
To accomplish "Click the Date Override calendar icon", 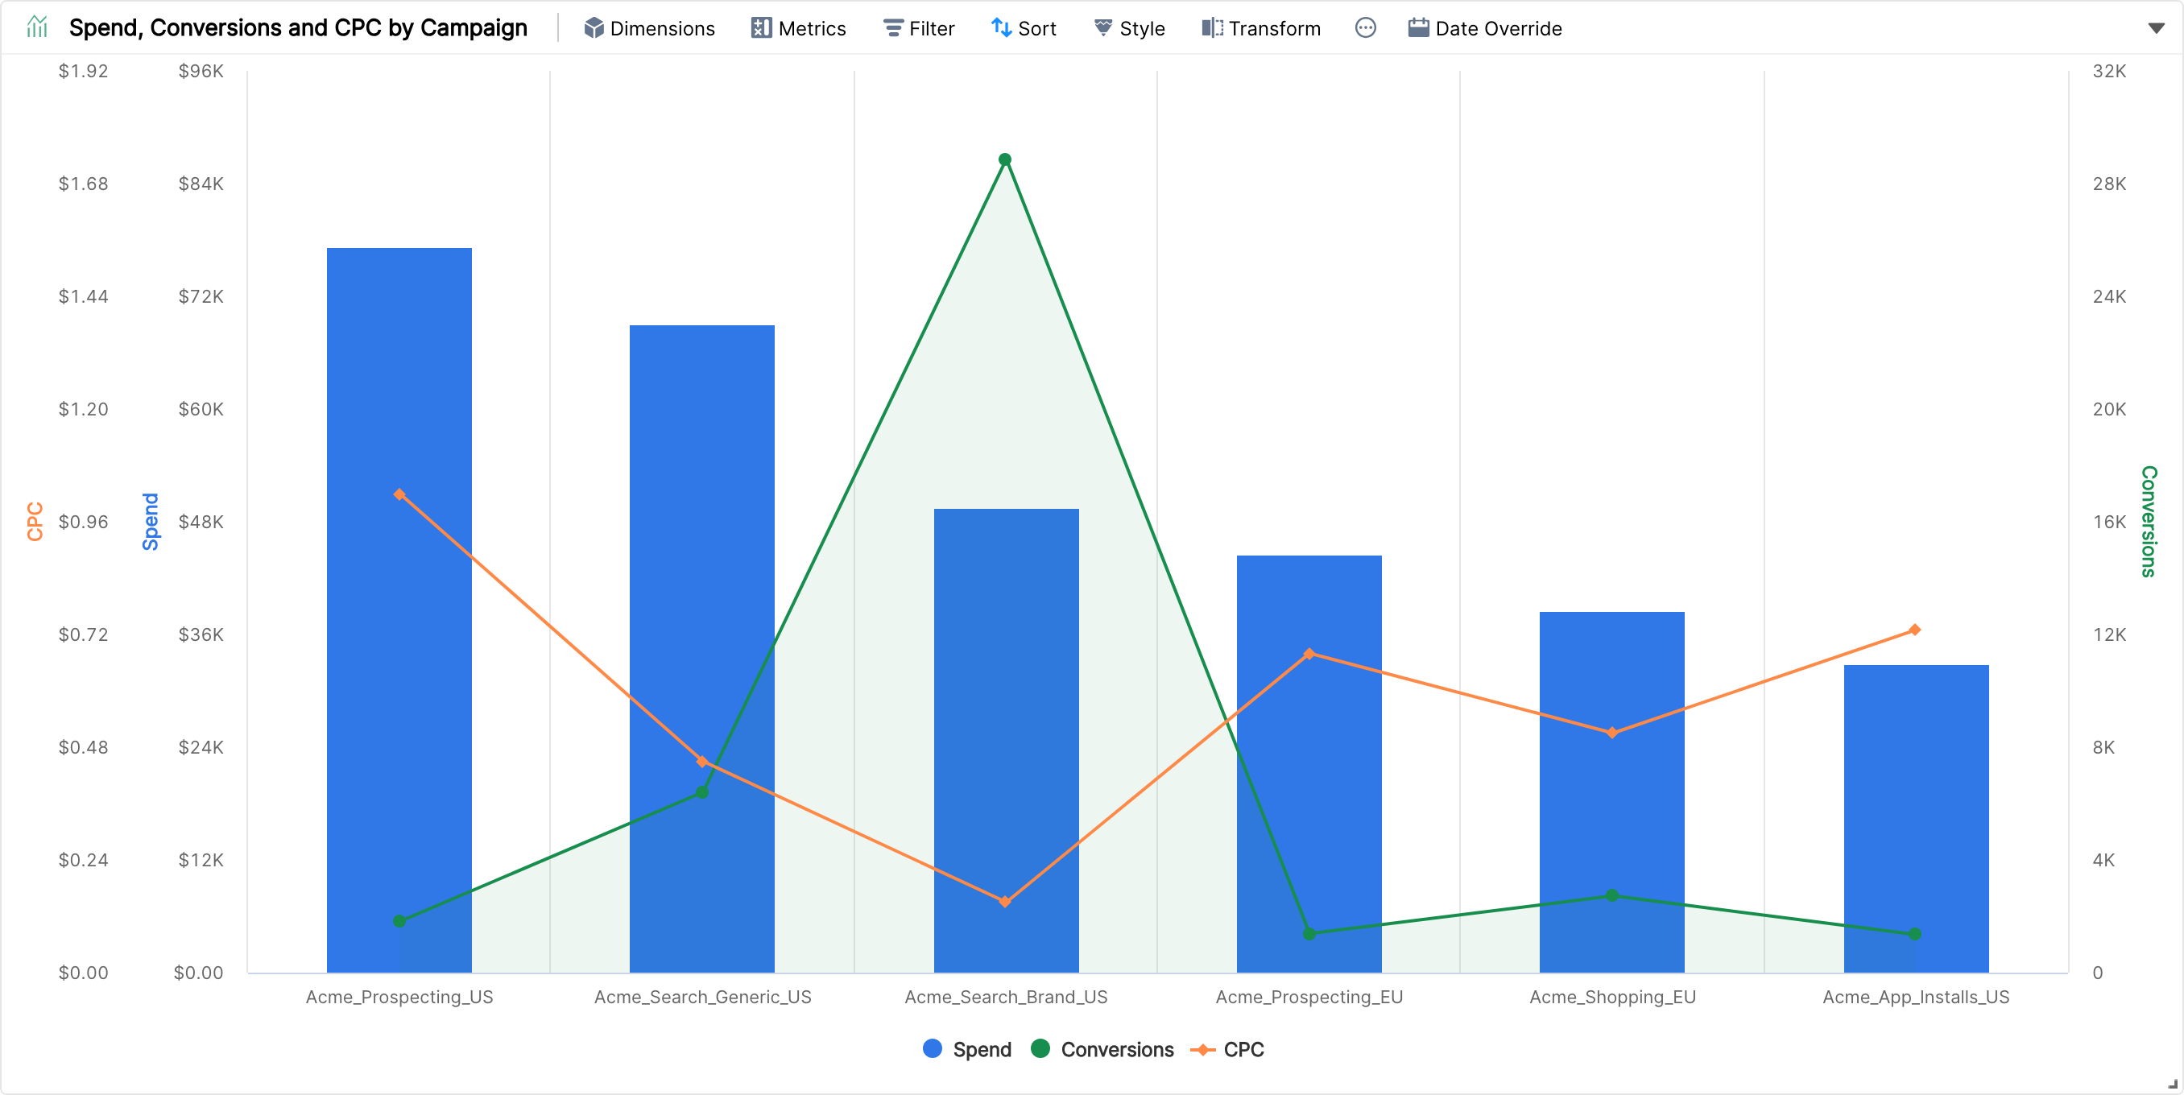I will click(x=1418, y=28).
